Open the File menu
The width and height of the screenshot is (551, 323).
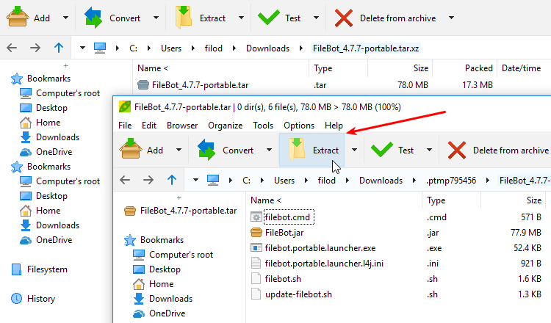click(125, 126)
